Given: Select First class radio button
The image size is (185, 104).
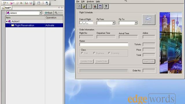Looking at the screenshot, I should click(x=82, y=53).
